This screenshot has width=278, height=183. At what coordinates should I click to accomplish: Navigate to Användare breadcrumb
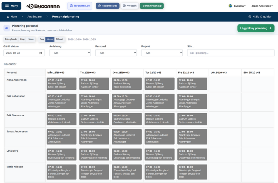point(34,17)
